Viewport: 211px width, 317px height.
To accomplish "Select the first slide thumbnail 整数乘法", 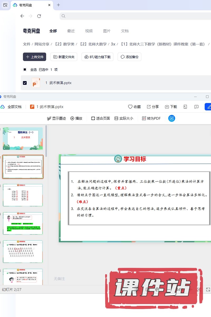I will [23, 138].
